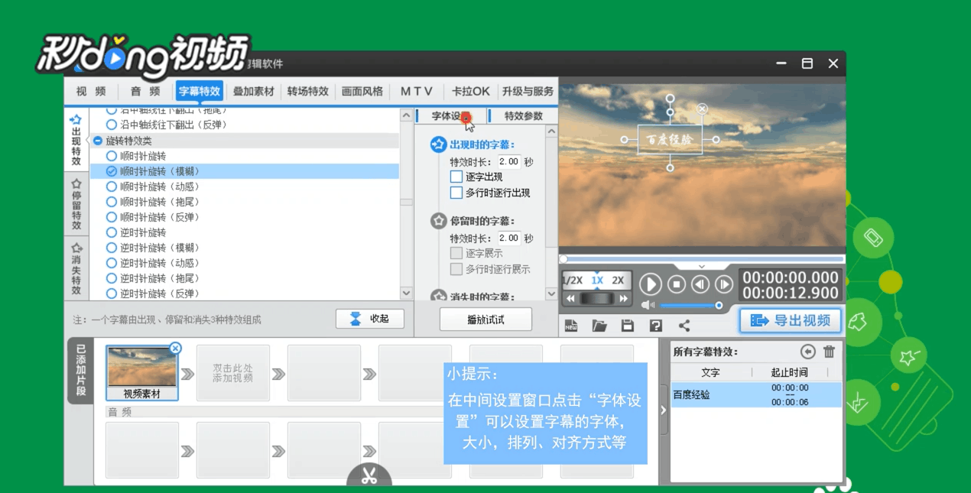The height and width of the screenshot is (493, 971).
Task: Open help with question mark icon
Action: point(655,326)
